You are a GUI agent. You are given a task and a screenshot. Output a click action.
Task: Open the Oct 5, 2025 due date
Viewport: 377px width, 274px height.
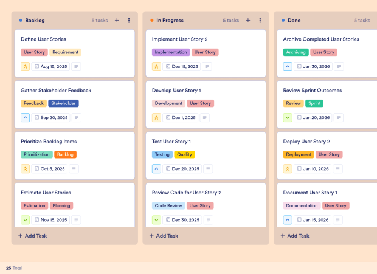49,169
